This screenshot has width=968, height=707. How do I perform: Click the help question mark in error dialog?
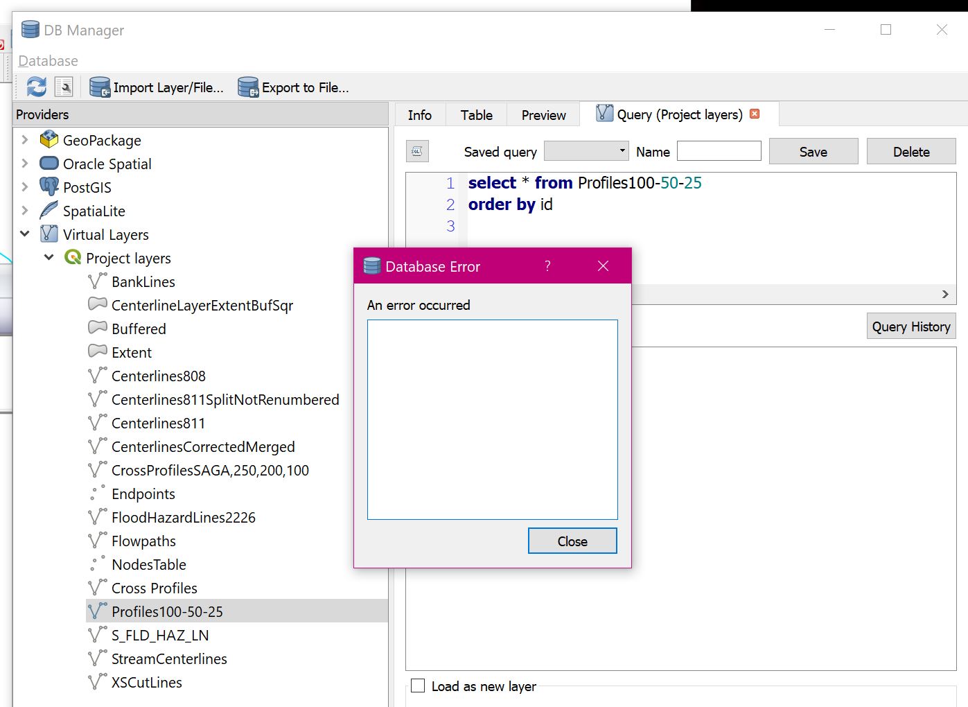pos(547,266)
